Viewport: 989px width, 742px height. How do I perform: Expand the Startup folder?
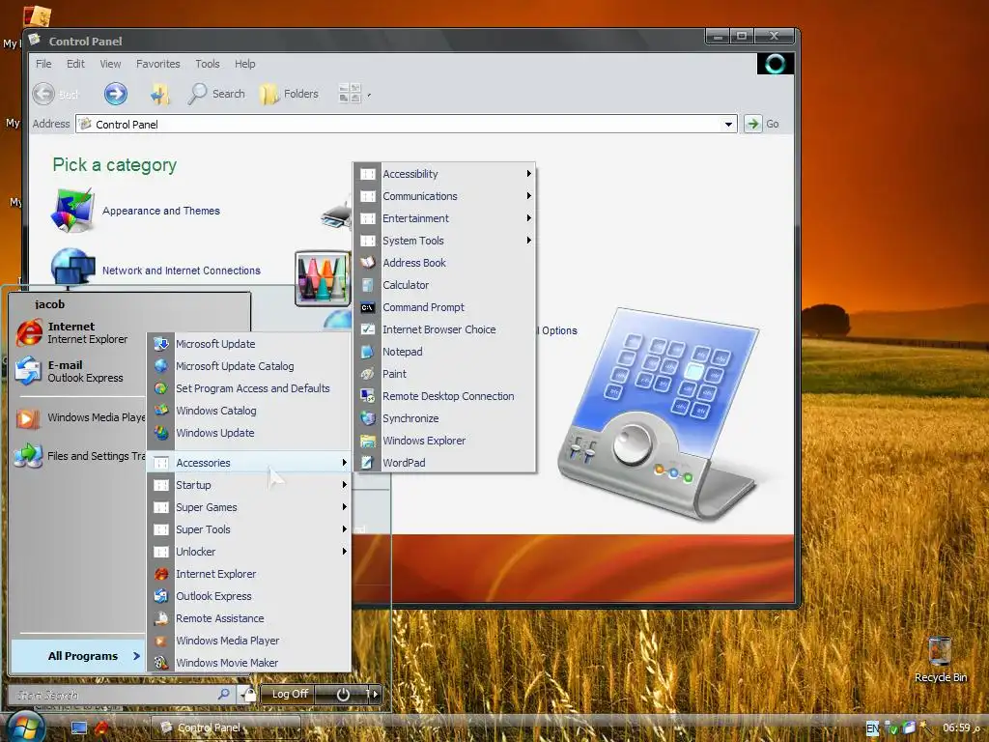[250, 485]
